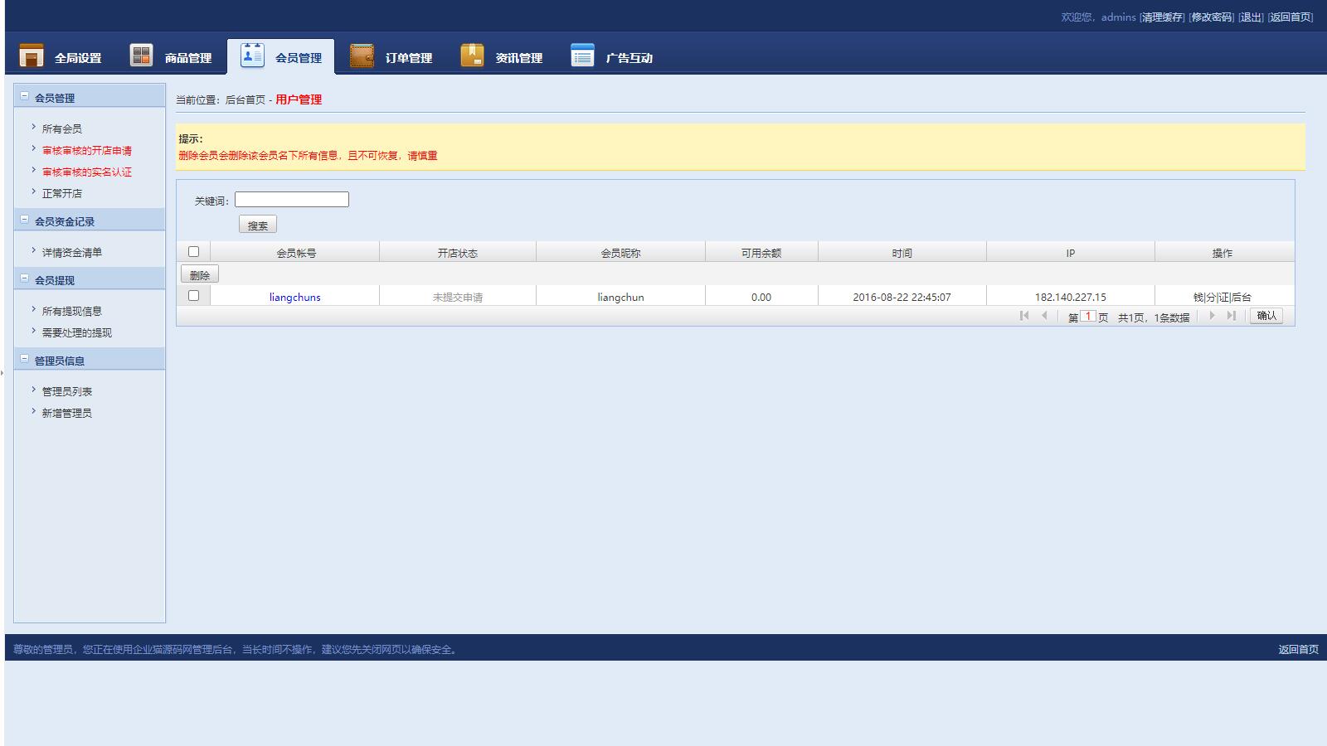This screenshot has height=746, width=1327.
Task: Open the 全局设置 module icon
Action: (31, 55)
